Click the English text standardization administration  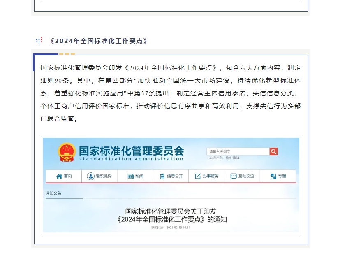click(x=132, y=159)
